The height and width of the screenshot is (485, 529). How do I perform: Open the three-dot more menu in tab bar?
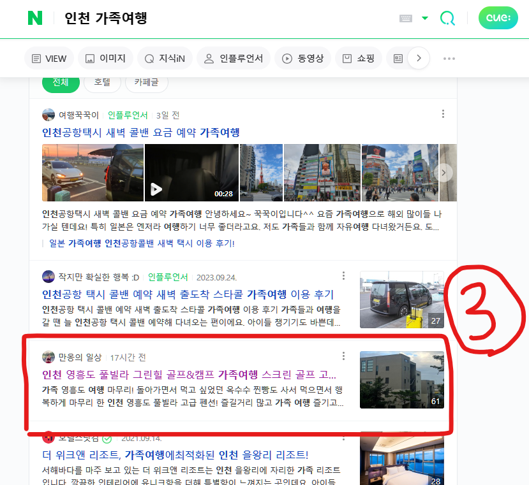449,59
